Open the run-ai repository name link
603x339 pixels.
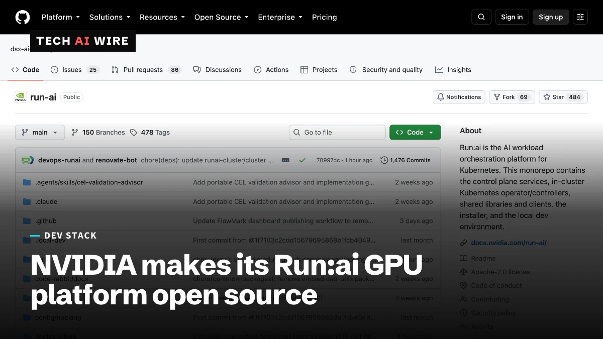43,97
